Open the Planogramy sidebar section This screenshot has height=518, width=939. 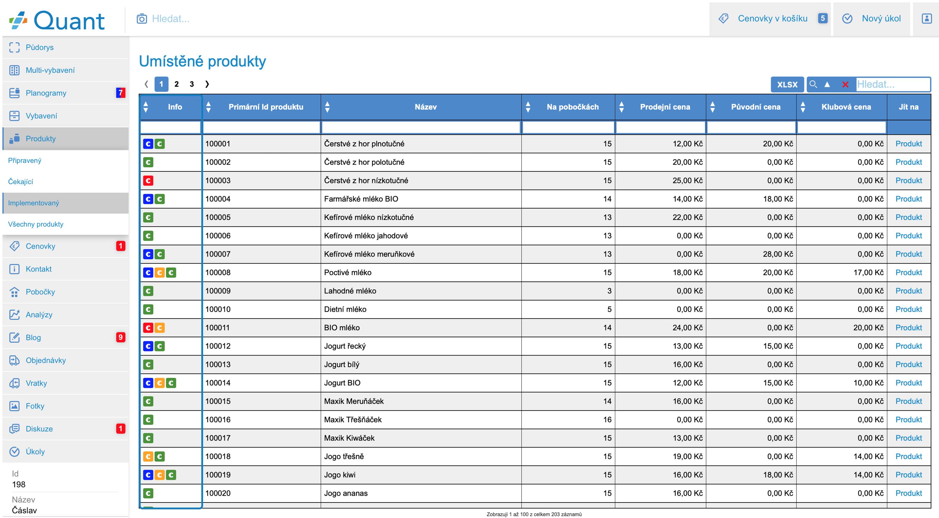66,93
